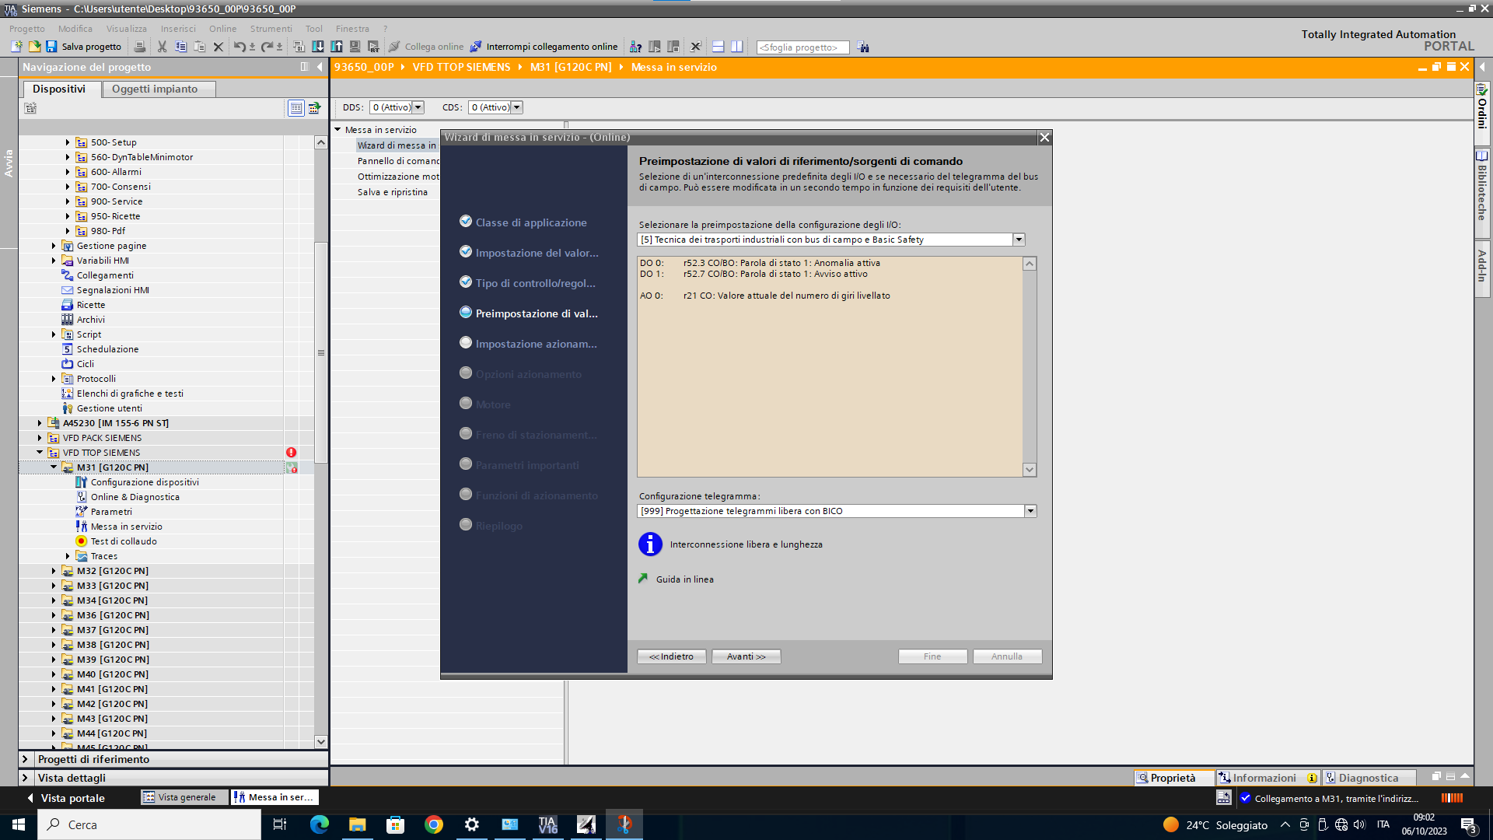Save the project with Salva progetto
Image resolution: width=1493 pixels, height=840 pixels.
pyautogui.click(x=84, y=47)
